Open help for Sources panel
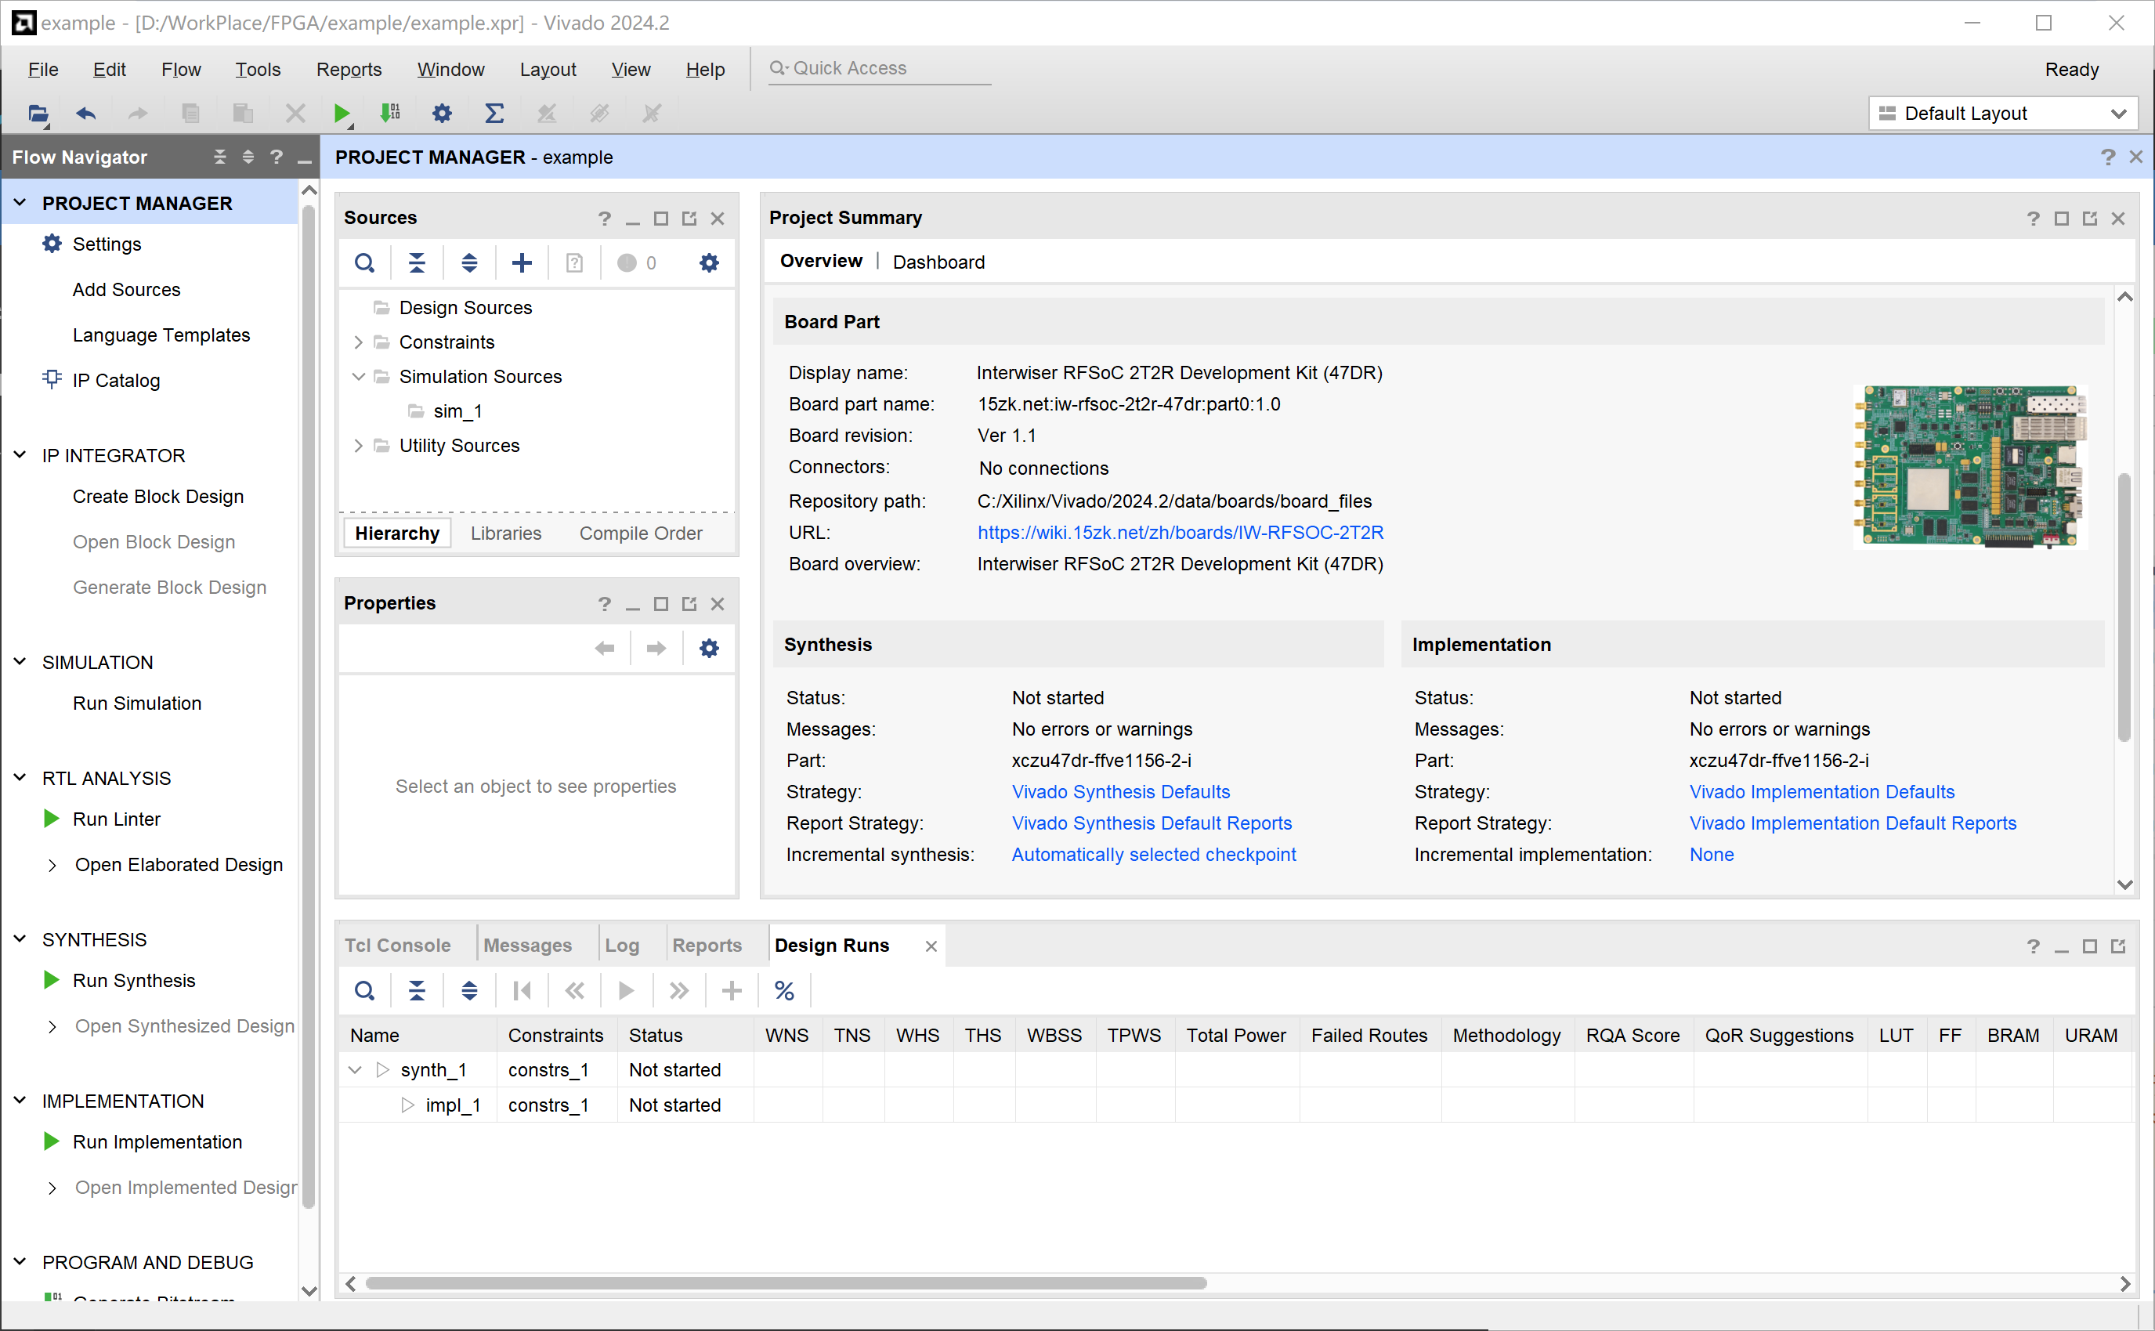The image size is (2155, 1331). click(604, 219)
